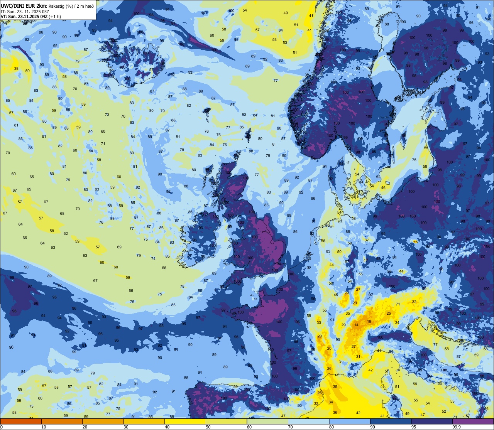Select the 80–90 blue color scale segment
Screen dimensions: 494x430
click(x=350, y=422)
